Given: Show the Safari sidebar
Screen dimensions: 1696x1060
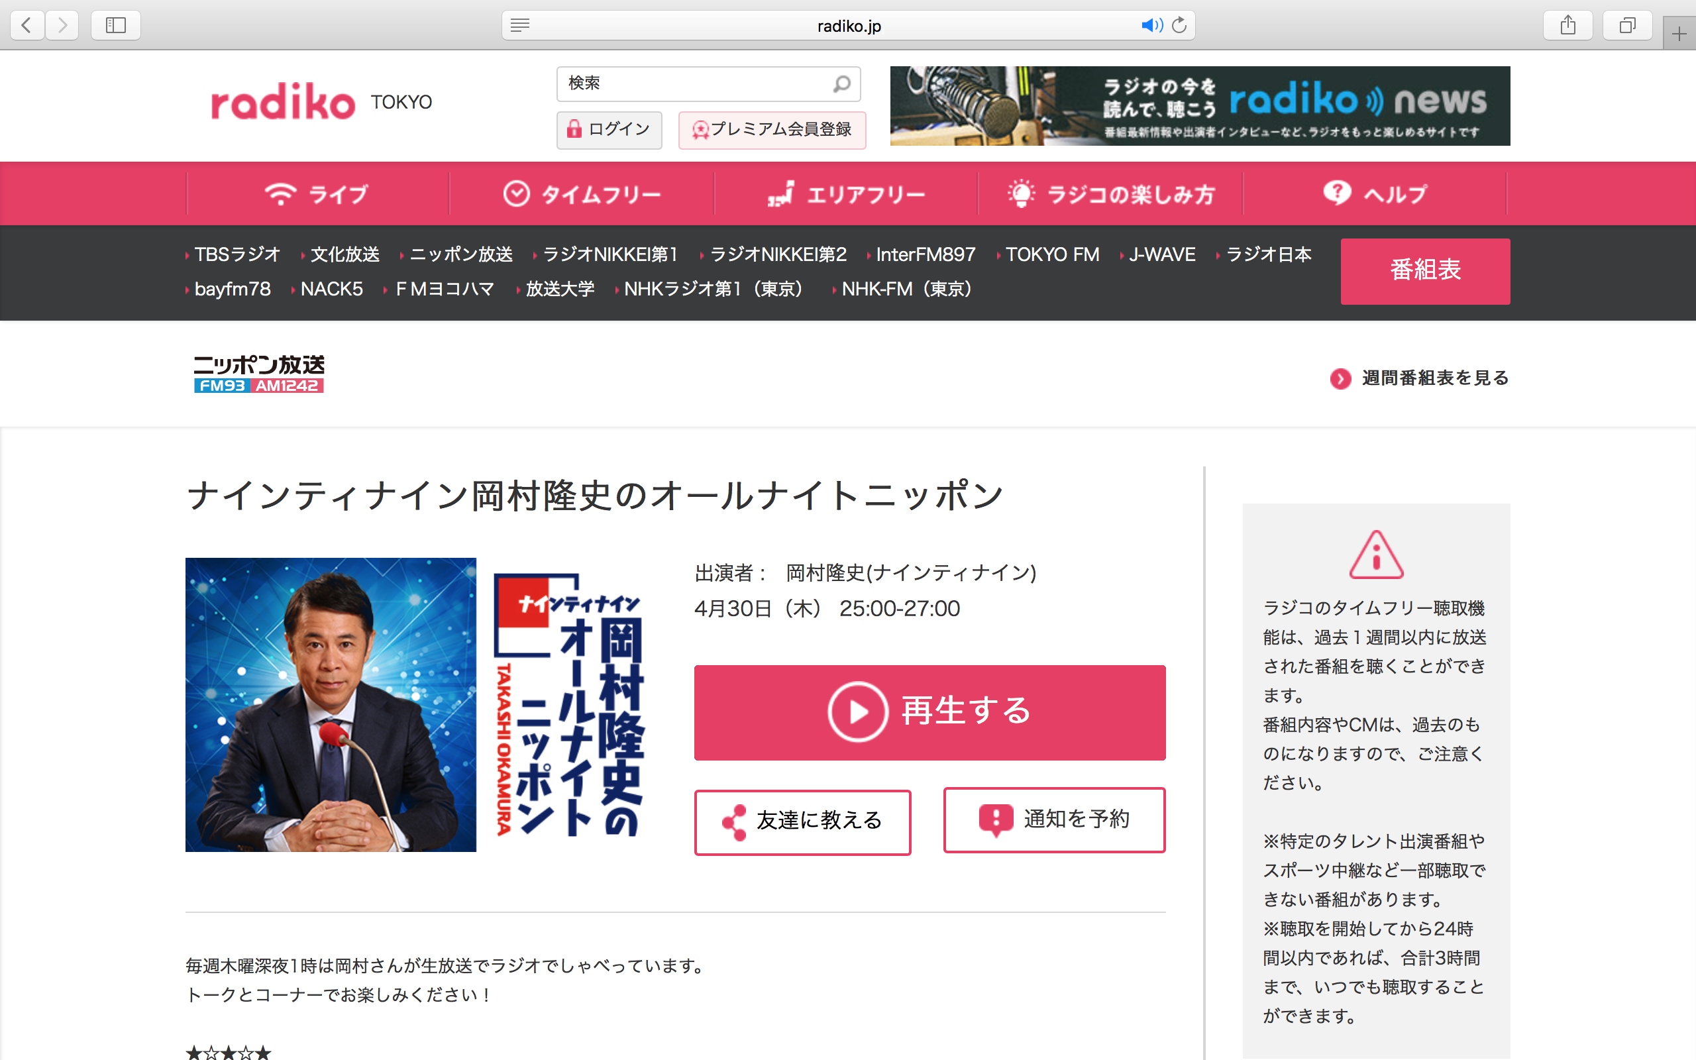Looking at the screenshot, I should (x=116, y=25).
